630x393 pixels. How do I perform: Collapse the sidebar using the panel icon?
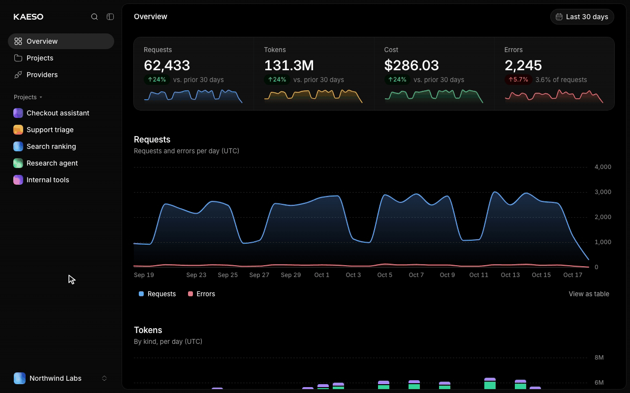110,17
